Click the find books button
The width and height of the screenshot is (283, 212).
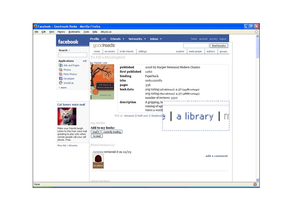219,46
